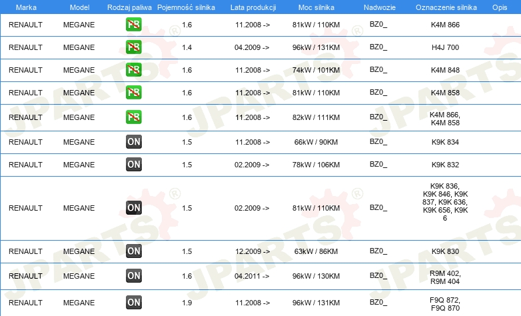This screenshot has width=521, height=316.
Task: Click 96kW / 131KM in the H4J 700 row
Action: pos(316,47)
